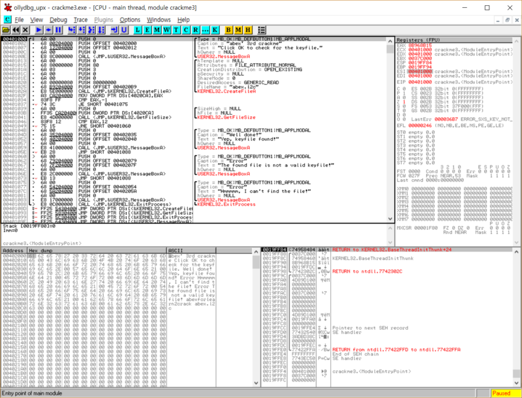
Task: Click the KERNEL32.CreateFileA comment
Action: coord(226,91)
